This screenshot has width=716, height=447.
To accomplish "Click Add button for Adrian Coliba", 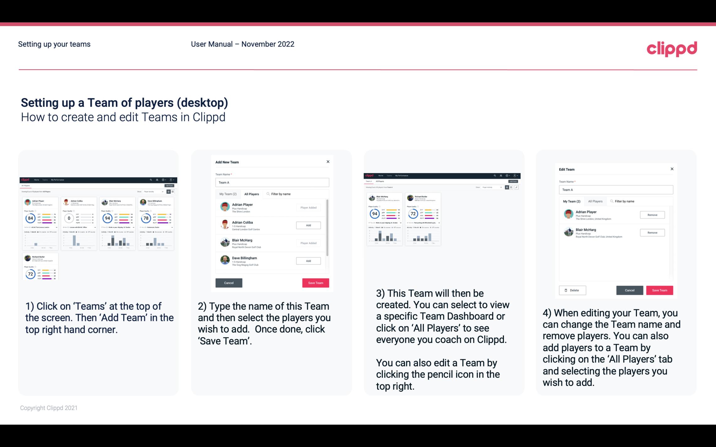I will (308, 224).
